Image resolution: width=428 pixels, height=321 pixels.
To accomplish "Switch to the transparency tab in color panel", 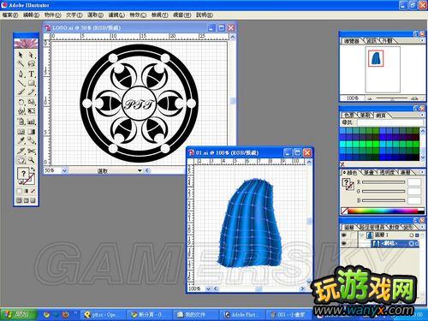I will pos(387,173).
